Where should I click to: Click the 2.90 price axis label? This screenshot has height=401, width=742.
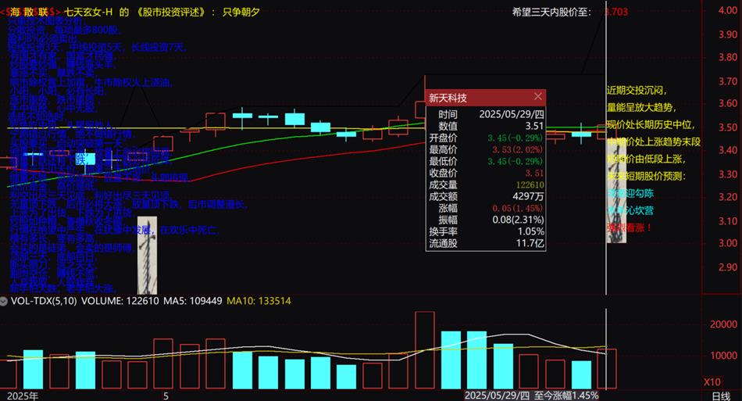click(728, 267)
